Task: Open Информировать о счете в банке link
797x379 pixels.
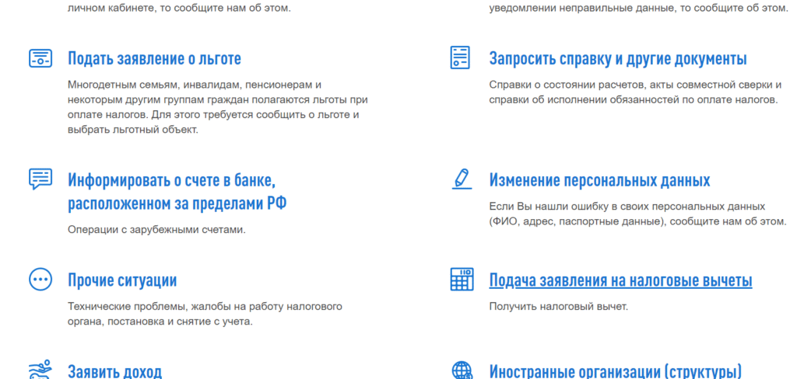Action: [177, 192]
